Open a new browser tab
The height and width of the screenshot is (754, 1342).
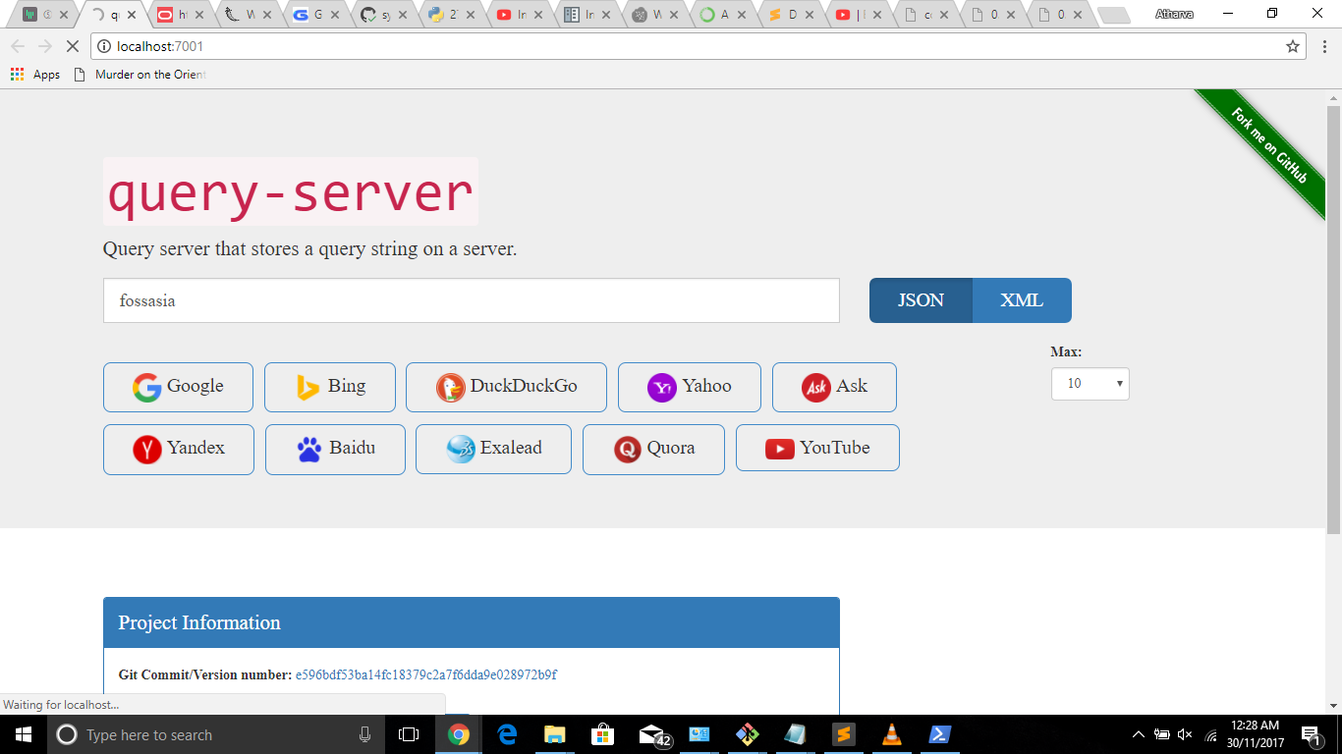[x=1113, y=15]
